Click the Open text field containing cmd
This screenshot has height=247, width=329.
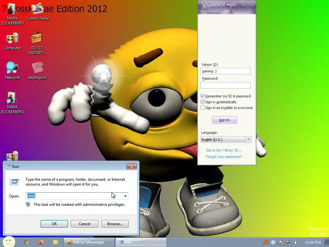(74, 196)
